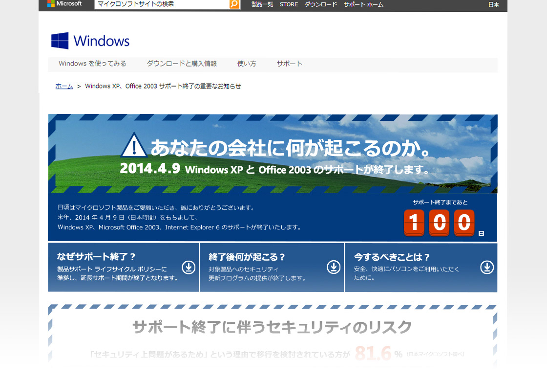Screen dimensions: 547x384
Task: Click the 終了後何が起こる？ heading
Action: (247, 257)
